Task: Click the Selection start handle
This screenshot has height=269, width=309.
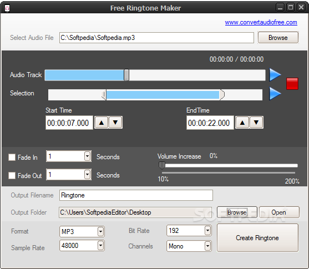Action: tap(104, 95)
